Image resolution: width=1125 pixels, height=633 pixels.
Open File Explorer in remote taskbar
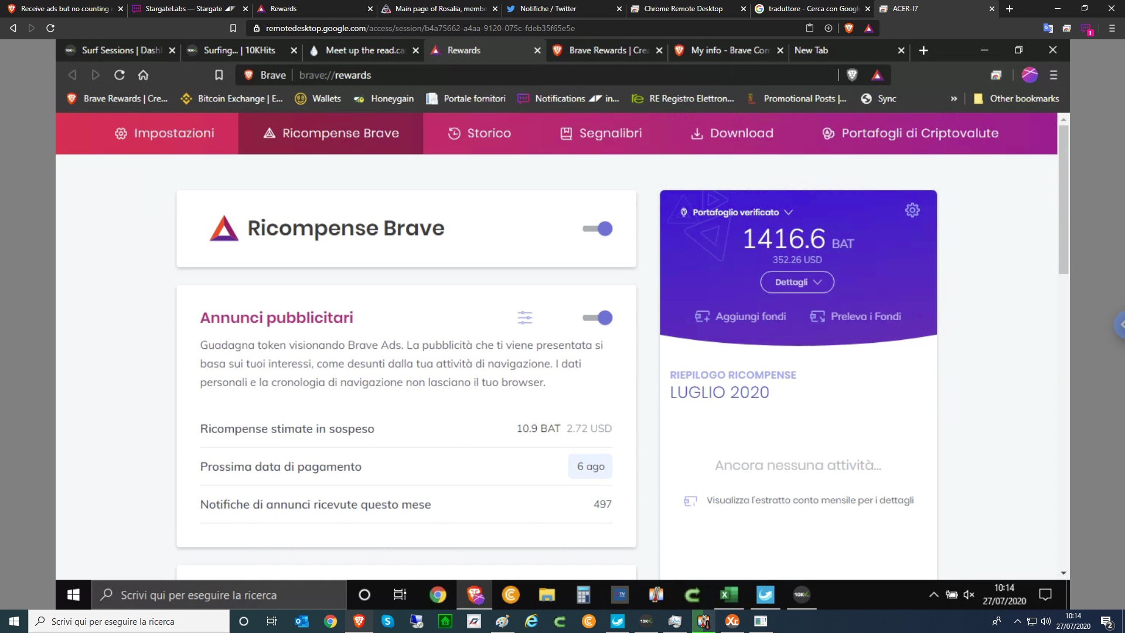pyautogui.click(x=547, y=595)
